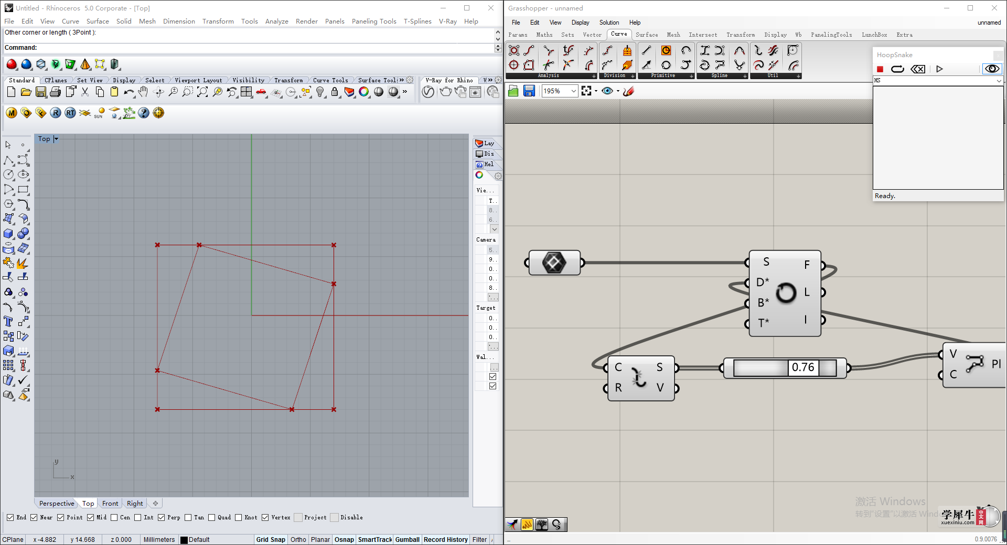
Task: Expand the Spline panel in Curve tab
Action: [x=745, y=76]
